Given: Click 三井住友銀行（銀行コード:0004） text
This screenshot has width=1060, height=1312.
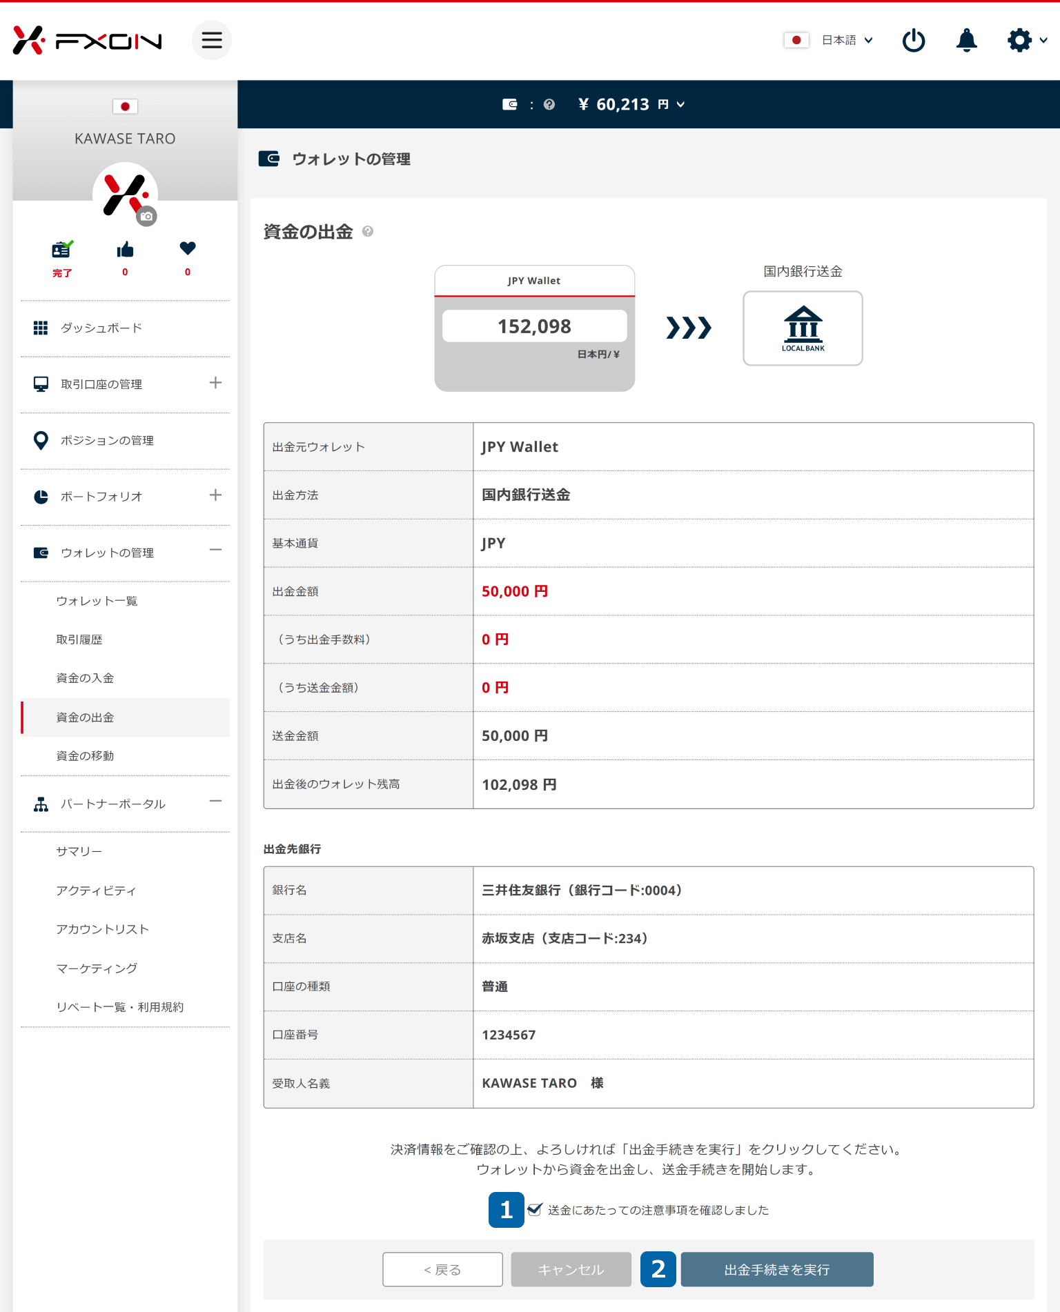Looking at the screenshot, I should [x=582, y=890].
